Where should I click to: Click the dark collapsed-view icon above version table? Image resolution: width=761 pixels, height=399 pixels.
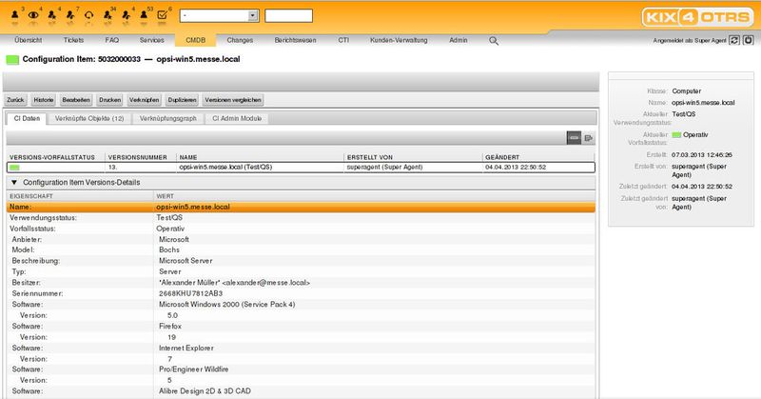[574, 138]
